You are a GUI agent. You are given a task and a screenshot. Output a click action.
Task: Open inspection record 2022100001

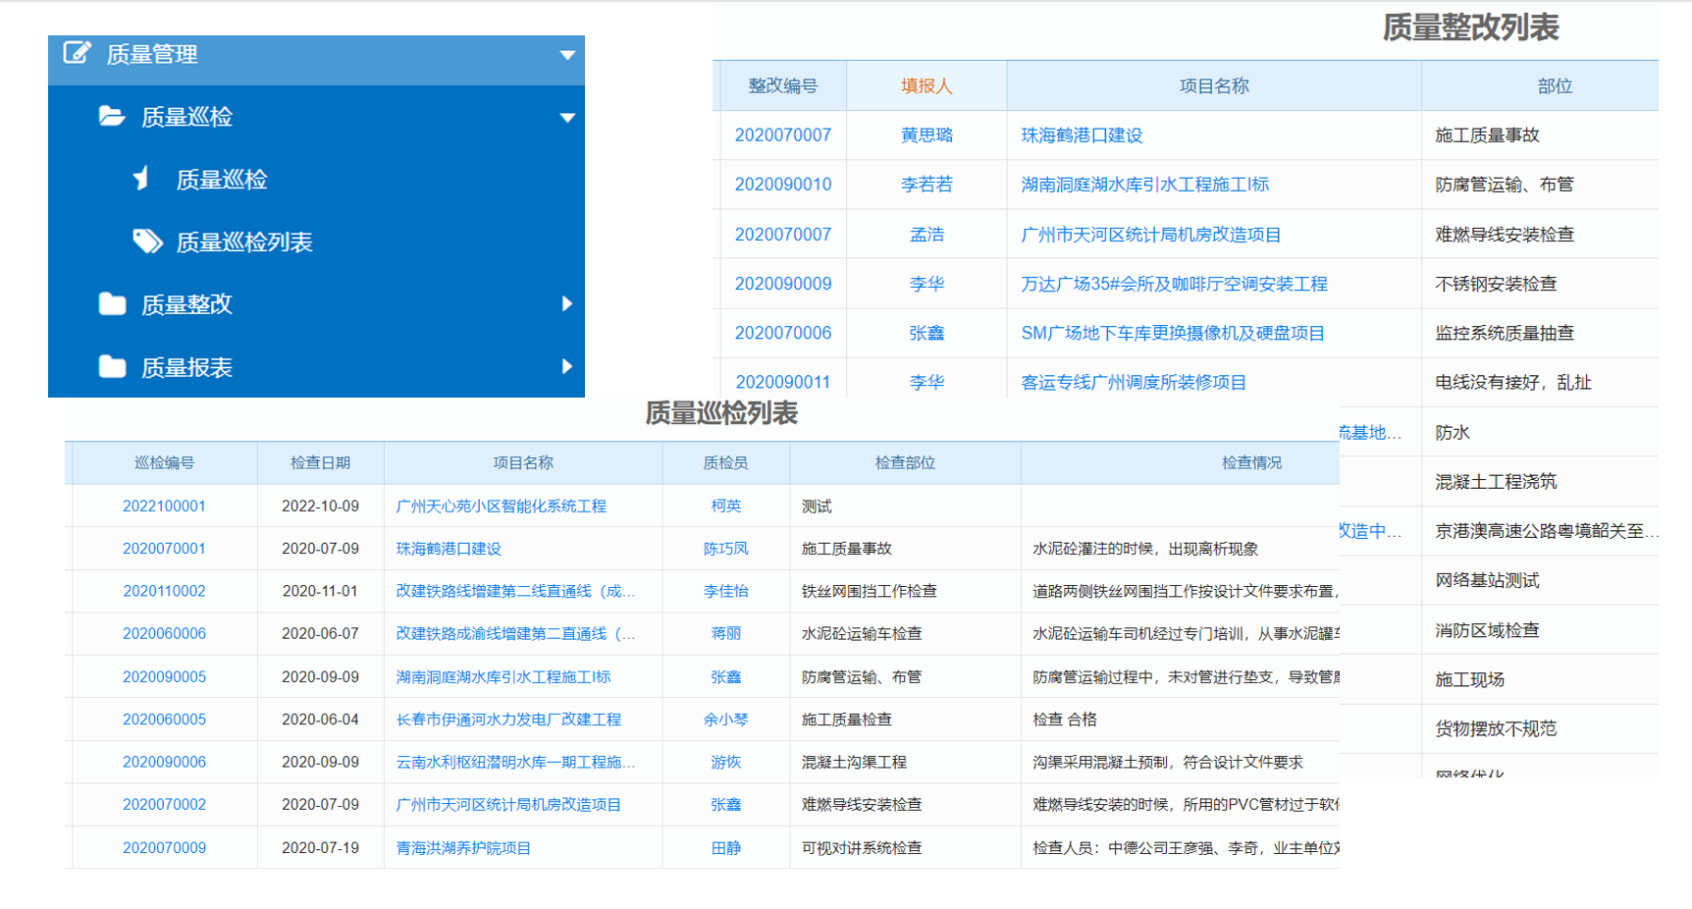164,507
